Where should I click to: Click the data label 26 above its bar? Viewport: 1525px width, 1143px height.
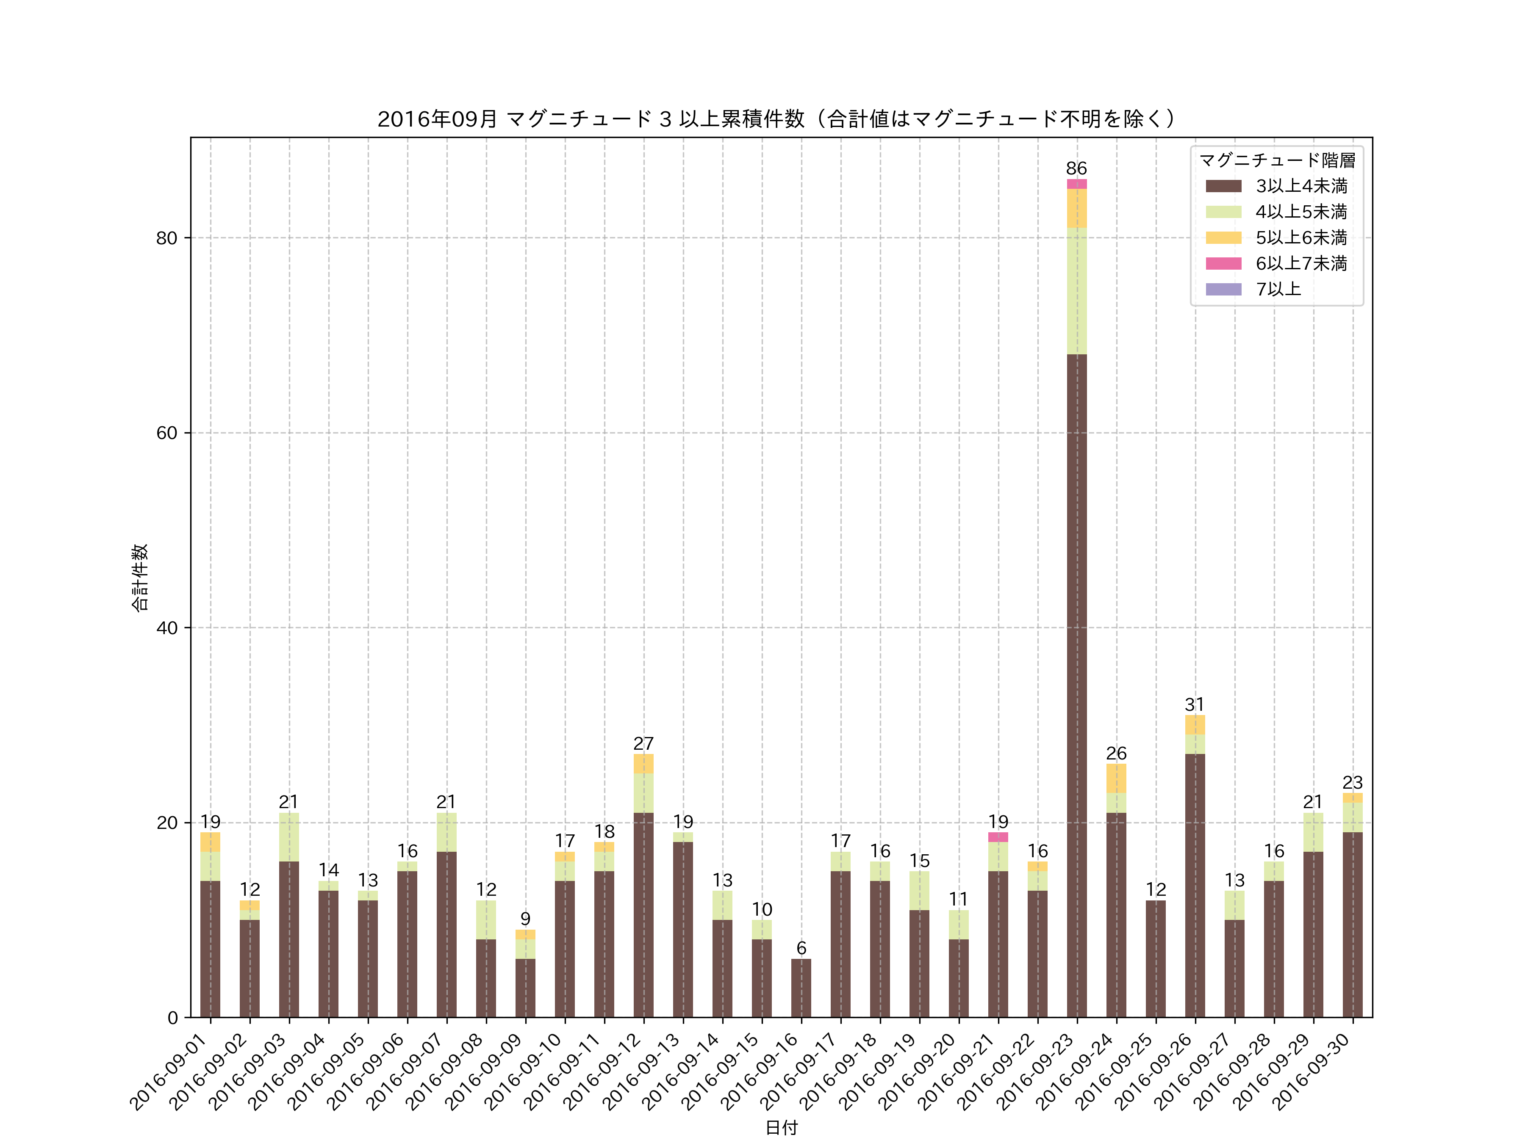1116,753
